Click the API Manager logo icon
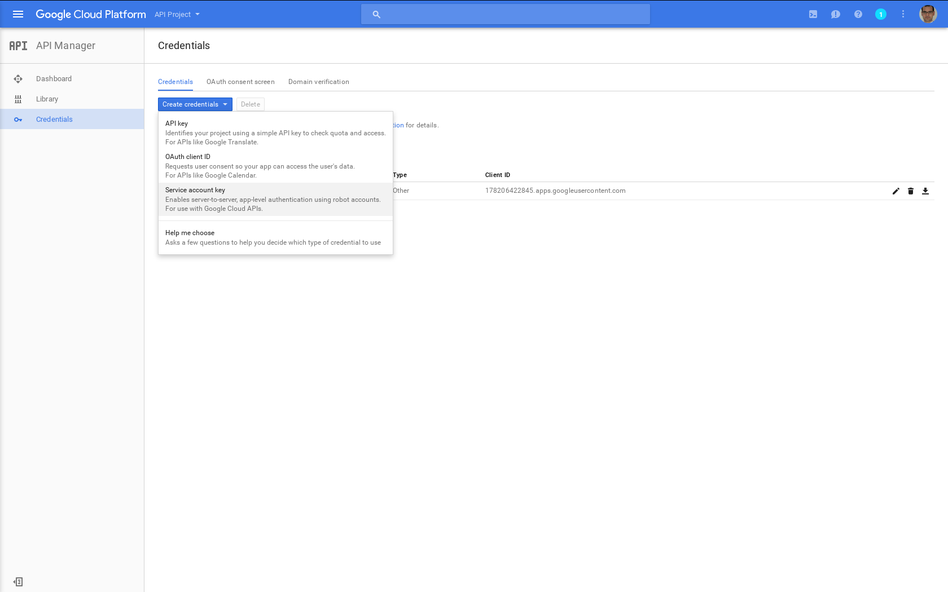 (x=18, y=46)
